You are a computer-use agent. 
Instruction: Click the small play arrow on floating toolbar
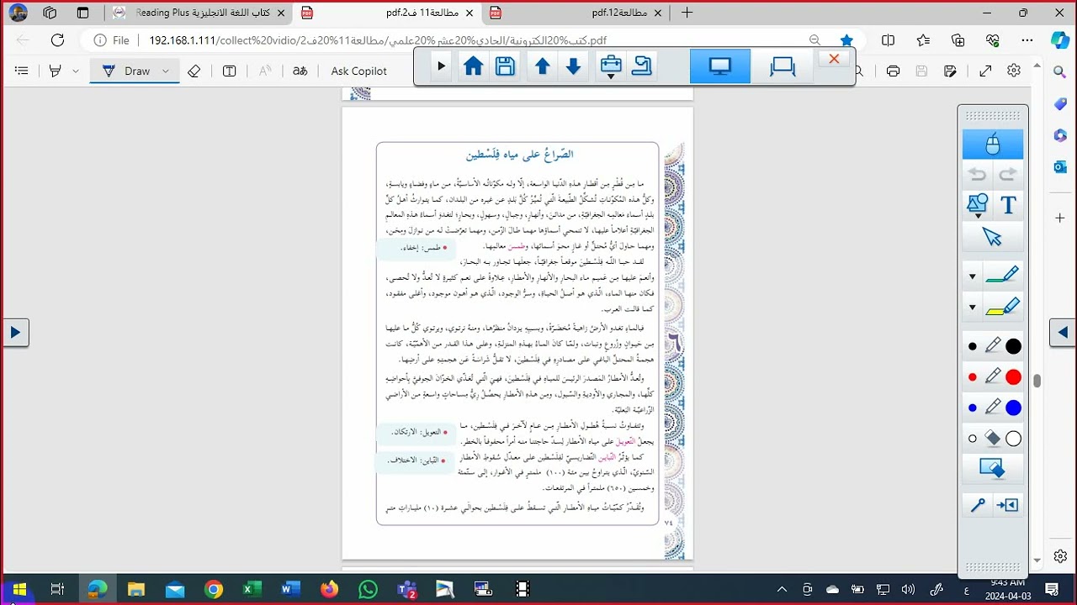click(441, 66)
